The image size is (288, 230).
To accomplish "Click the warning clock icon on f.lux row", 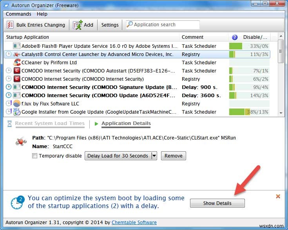I will click(9, 103).
